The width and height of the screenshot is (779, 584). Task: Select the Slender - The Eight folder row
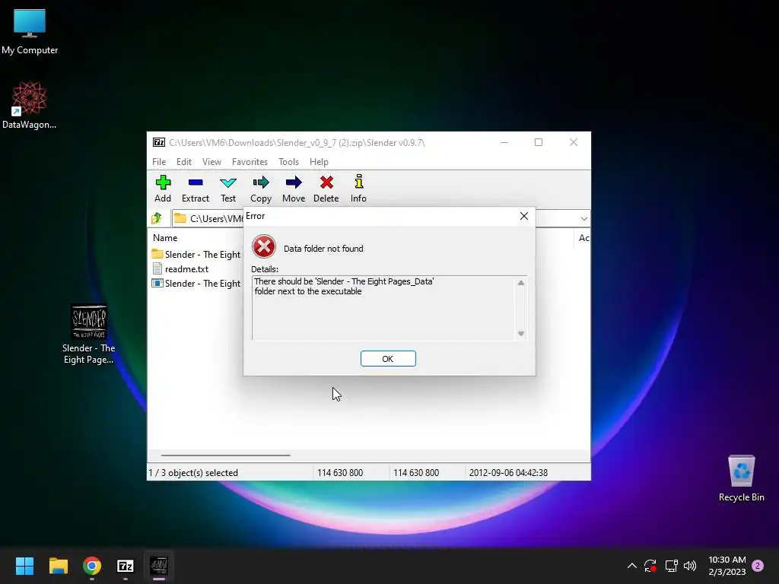[x=196, y=254]
